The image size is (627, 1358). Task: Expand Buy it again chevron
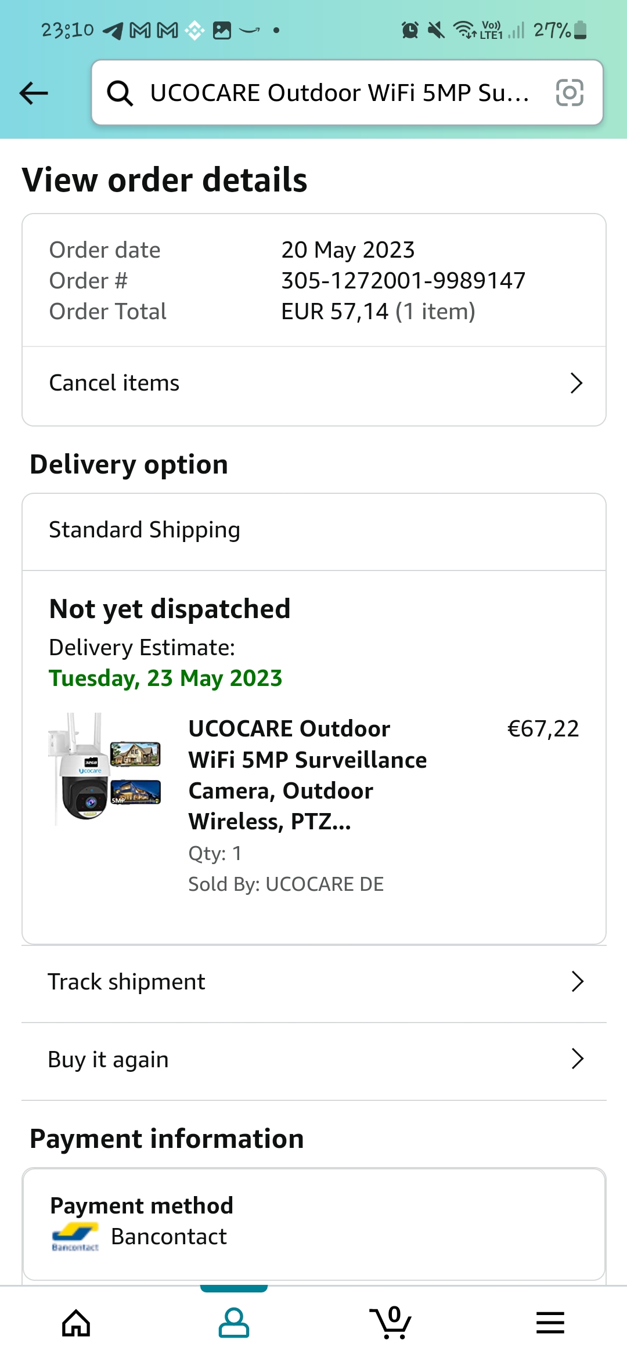[576, 1059]
